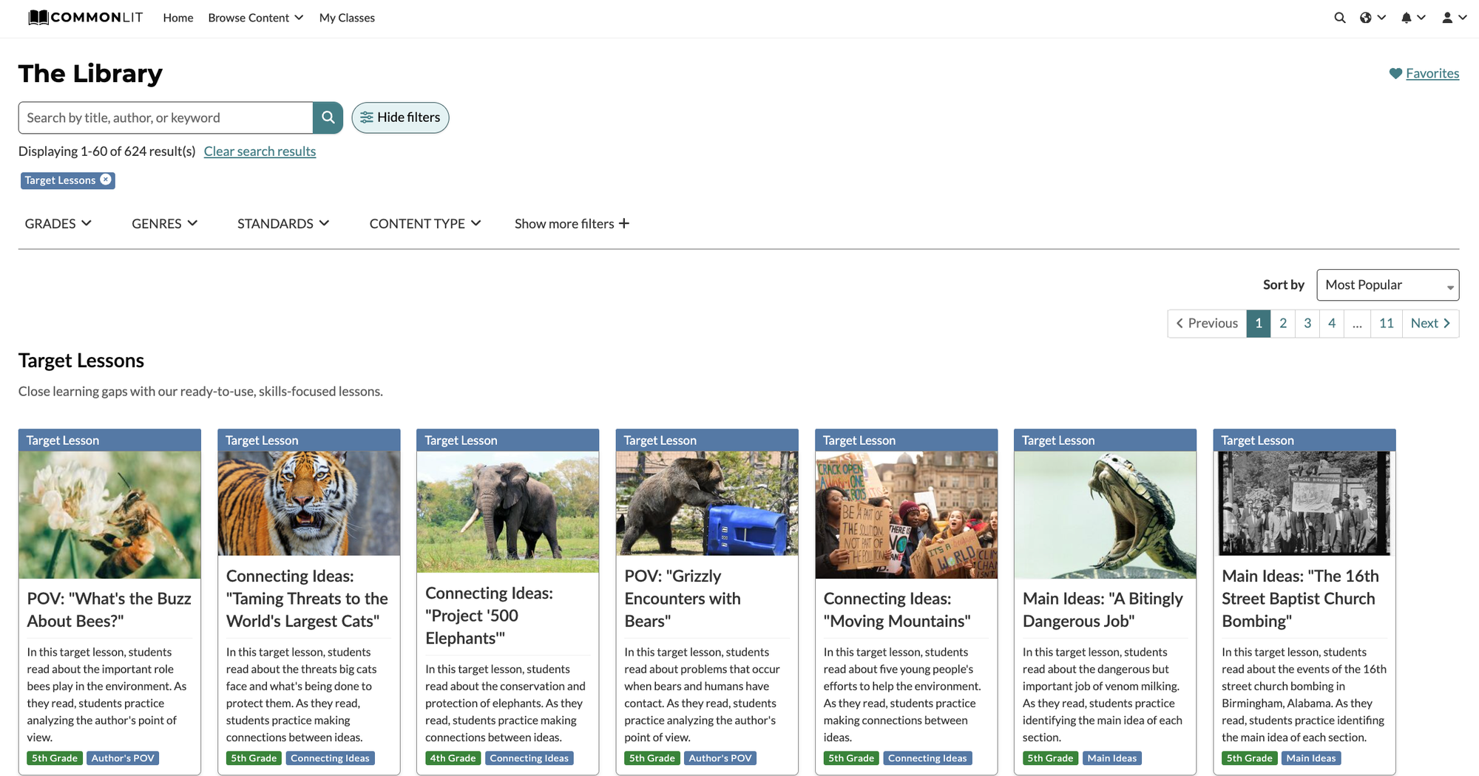Open the search magnifier in top navigation
This screenshot has height=776, width=1479.
pyautogui.click(x=1339, y=18)
